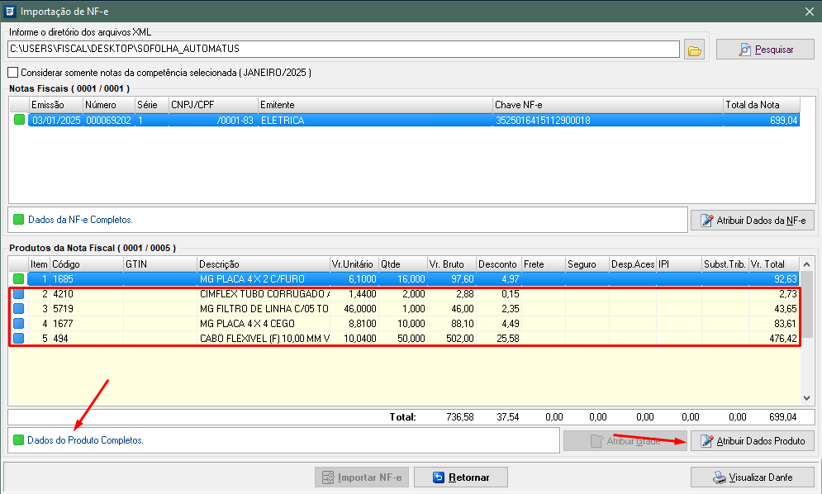
Task: Open Atribuir Dados Produto
Action: 752,441
